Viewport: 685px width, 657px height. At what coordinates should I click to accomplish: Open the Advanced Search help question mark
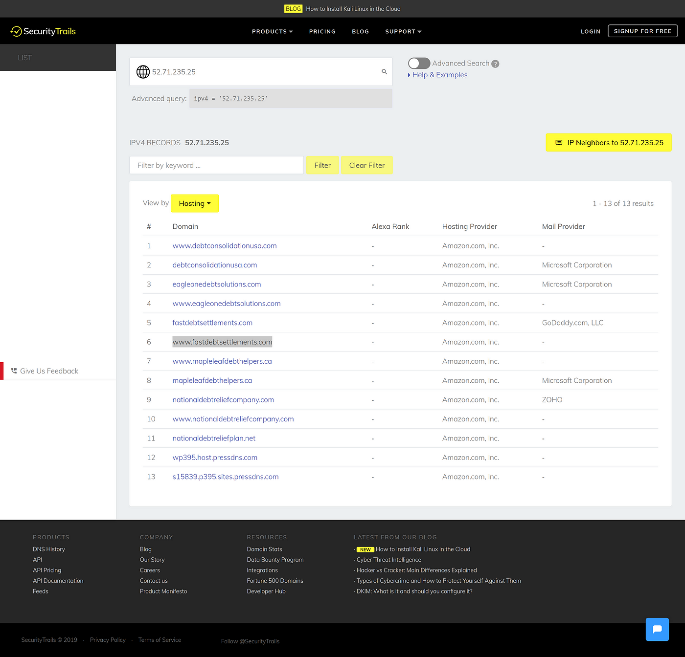pyautogui.click(x=495, y=64)
